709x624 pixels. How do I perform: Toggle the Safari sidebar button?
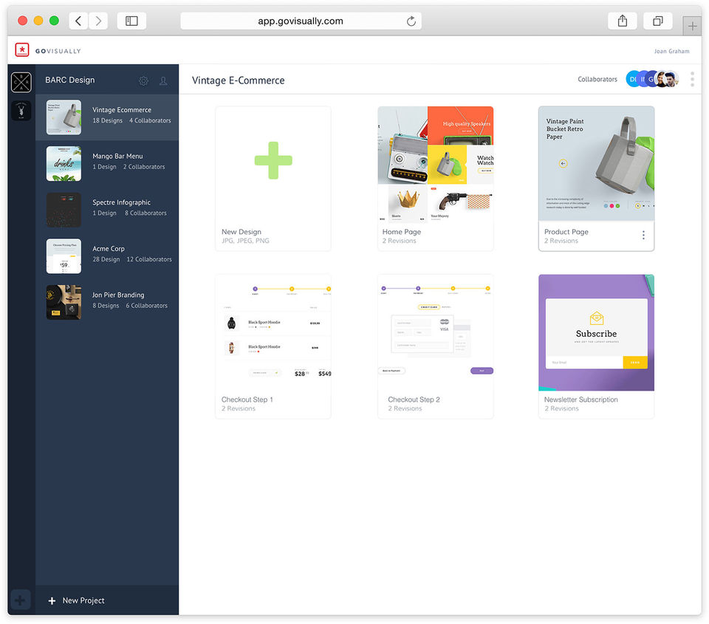click(x=131, y=21)
